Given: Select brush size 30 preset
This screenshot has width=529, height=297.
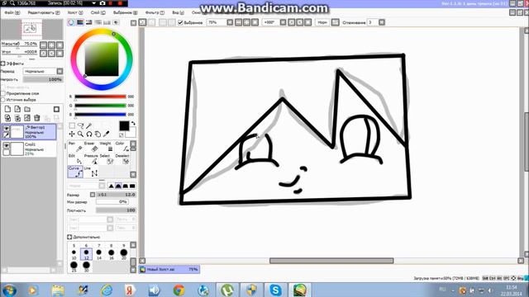Looking at the screenshot, I should (x=86, y=266).
